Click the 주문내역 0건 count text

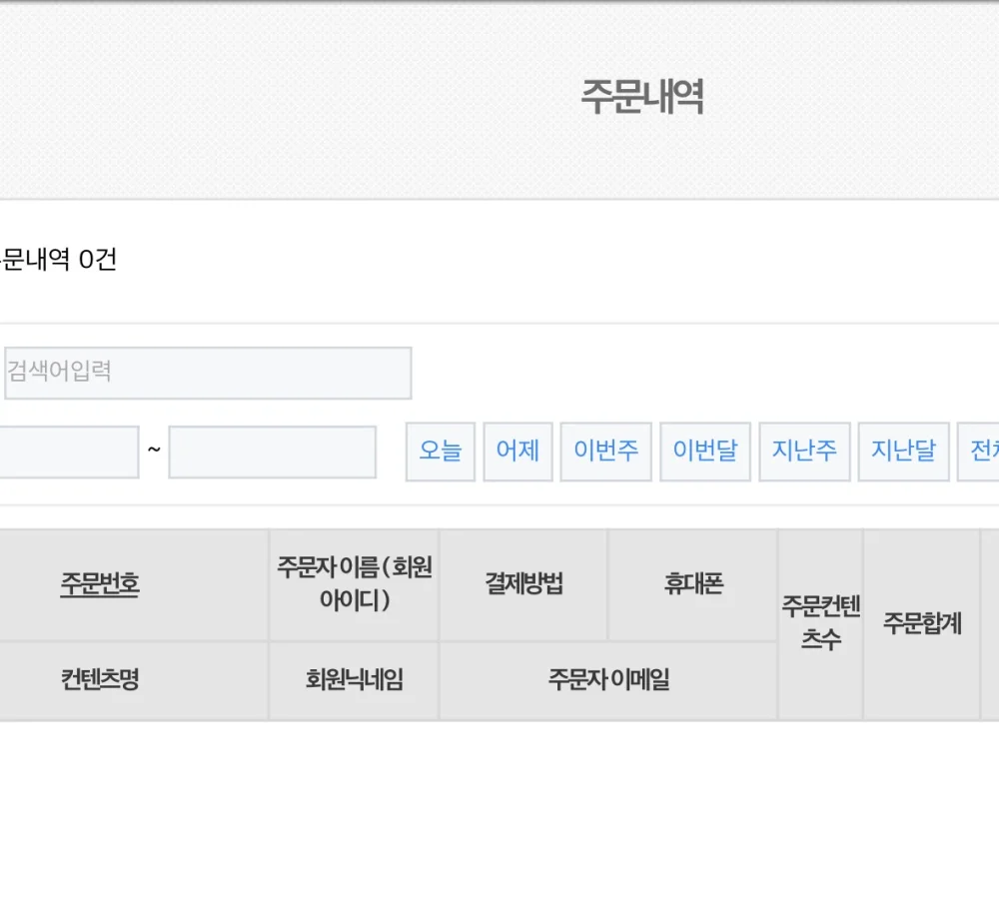58,260
